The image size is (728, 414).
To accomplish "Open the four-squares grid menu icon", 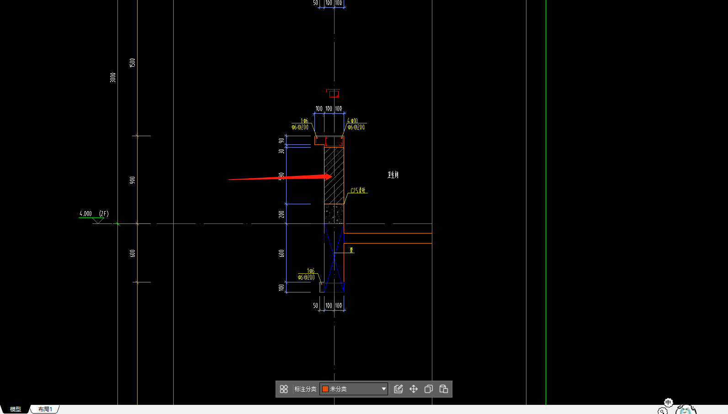I will point(284,389).
